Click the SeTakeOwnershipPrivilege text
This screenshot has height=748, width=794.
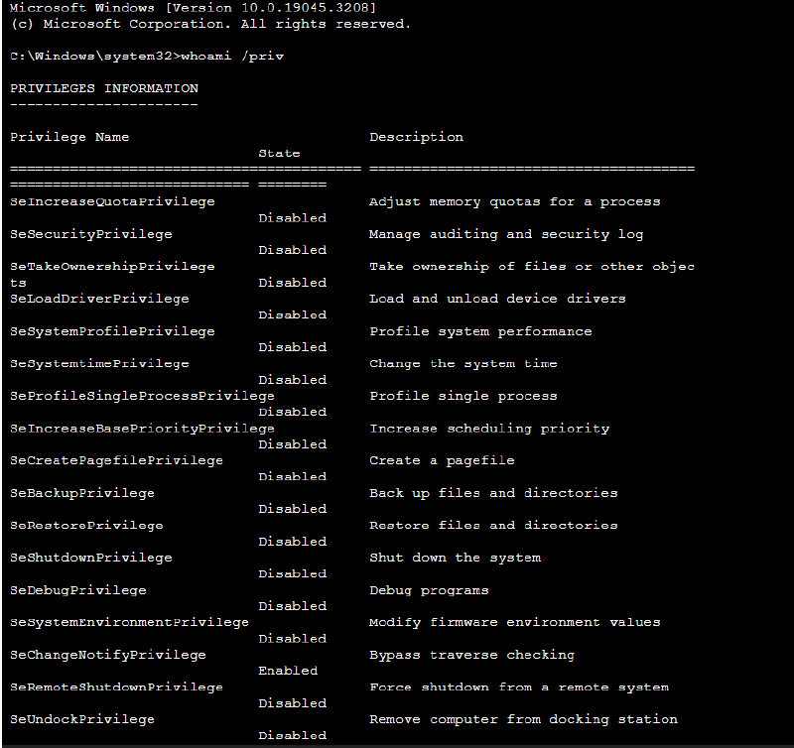click(112, 266)
